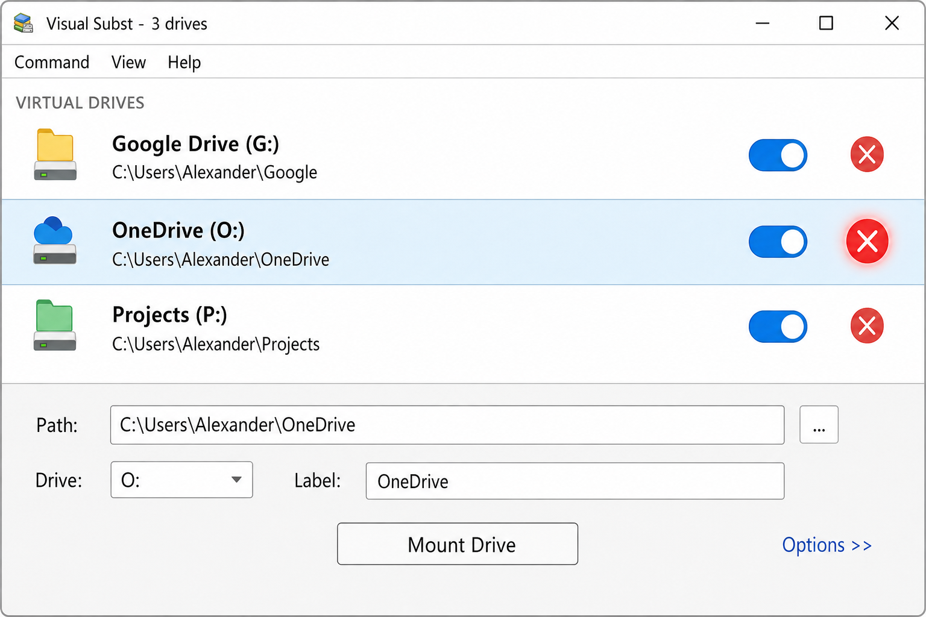Image resolution: width=926 pixels, height=617 pixels.
Task: Click the Mount Drive button
Action: (x=458, y=543)
